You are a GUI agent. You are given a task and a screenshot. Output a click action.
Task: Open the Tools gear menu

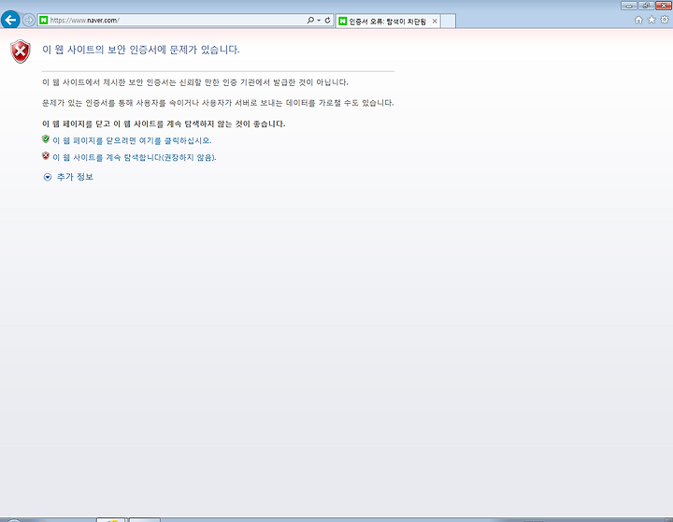click(665, 20)
